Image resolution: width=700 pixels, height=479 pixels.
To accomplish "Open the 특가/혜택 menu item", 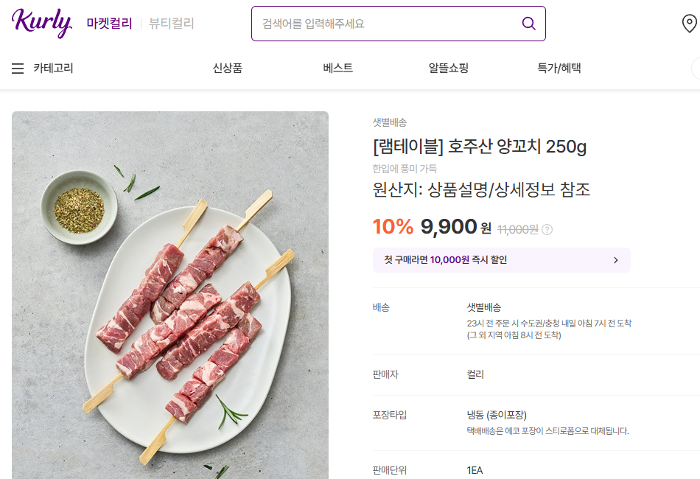I will pos(559,69).
